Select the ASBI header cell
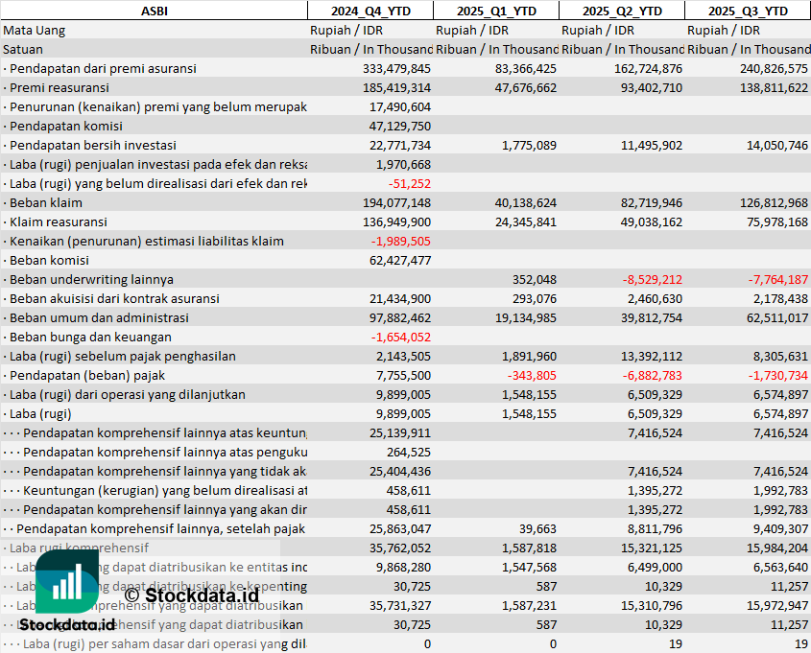811x653 pixels. 154,11
